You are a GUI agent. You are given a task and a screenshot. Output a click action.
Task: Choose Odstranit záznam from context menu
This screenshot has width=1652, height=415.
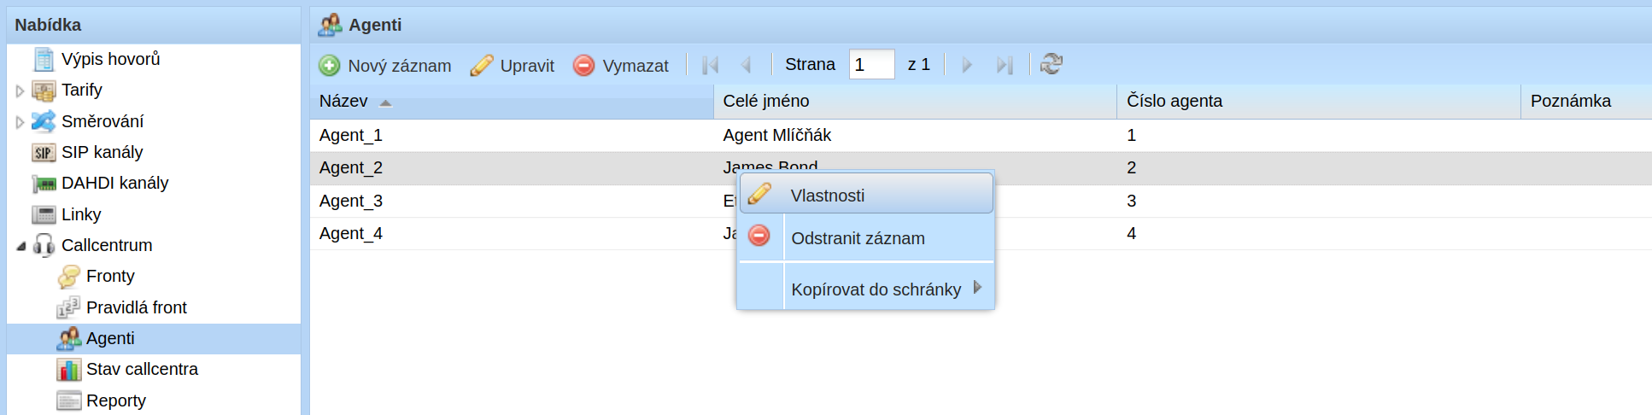coord(866,237)
